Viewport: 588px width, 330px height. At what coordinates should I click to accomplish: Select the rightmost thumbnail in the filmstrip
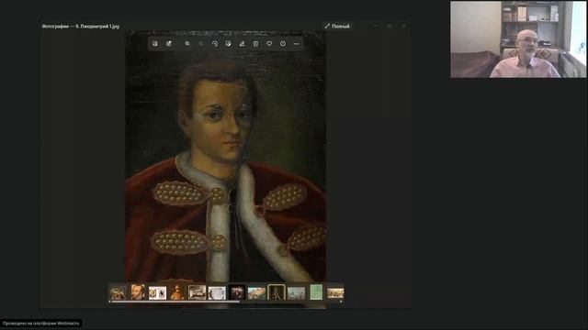click(x=335, y=293)
